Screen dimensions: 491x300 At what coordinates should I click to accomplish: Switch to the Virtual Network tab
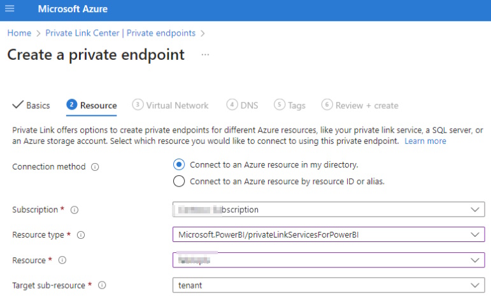[x=171, y=105]
